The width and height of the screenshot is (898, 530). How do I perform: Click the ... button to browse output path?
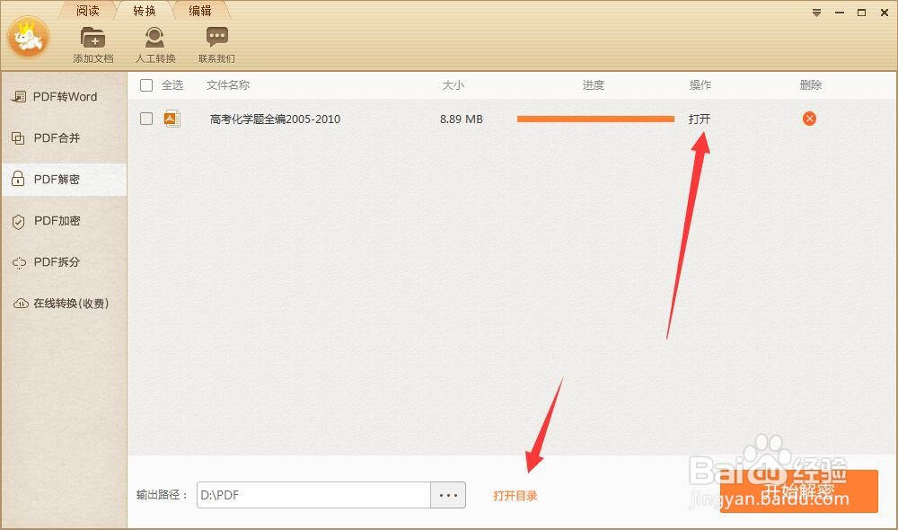click(448, 494)
